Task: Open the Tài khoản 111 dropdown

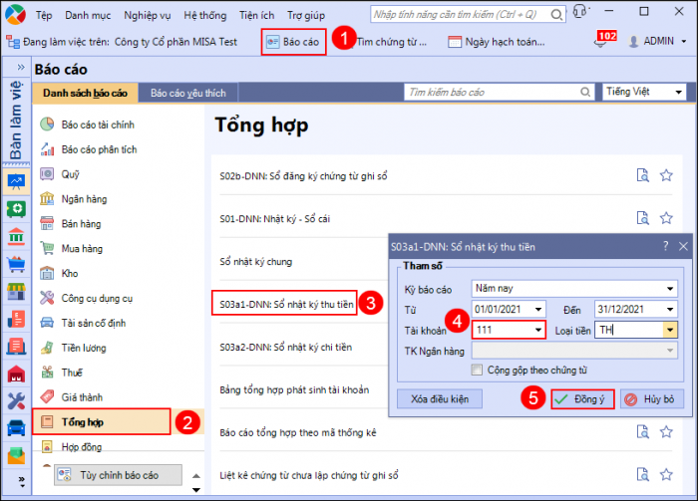Action: [538, 330]
